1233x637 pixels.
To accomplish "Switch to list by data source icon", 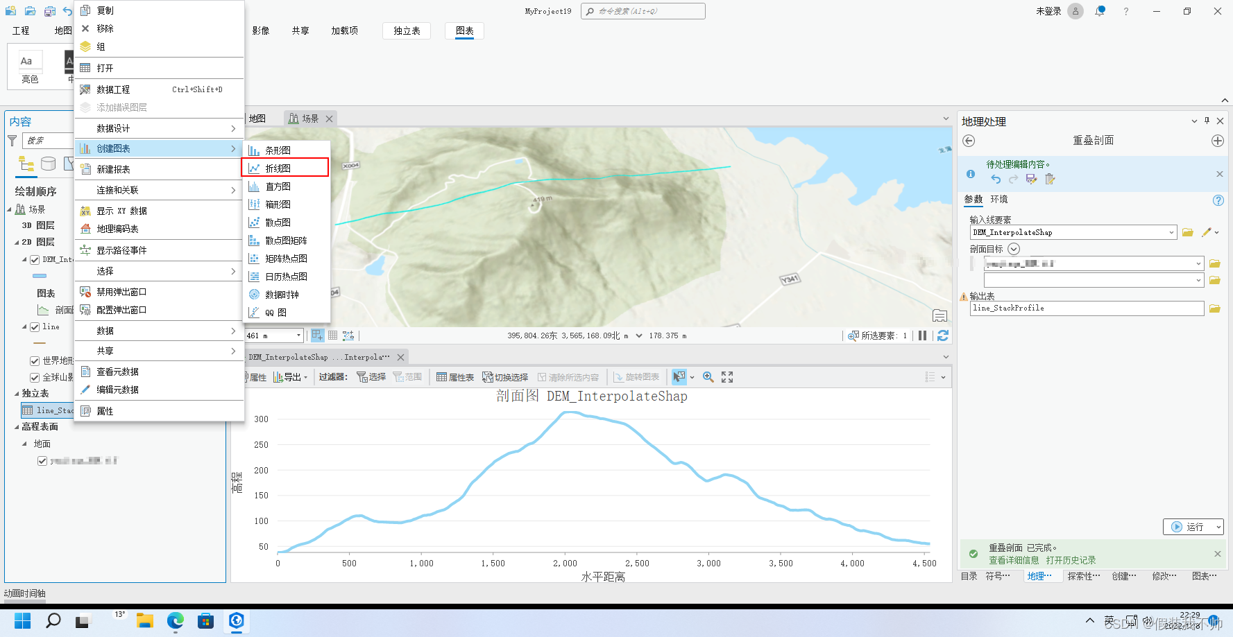I will click(x=48, y=164).
